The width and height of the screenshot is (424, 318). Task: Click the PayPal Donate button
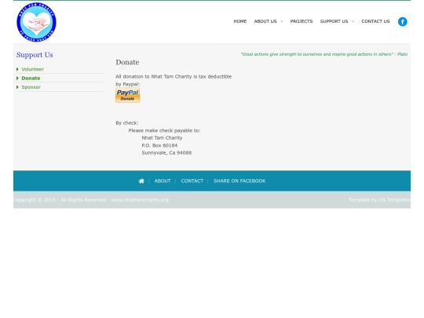(128, 95)
